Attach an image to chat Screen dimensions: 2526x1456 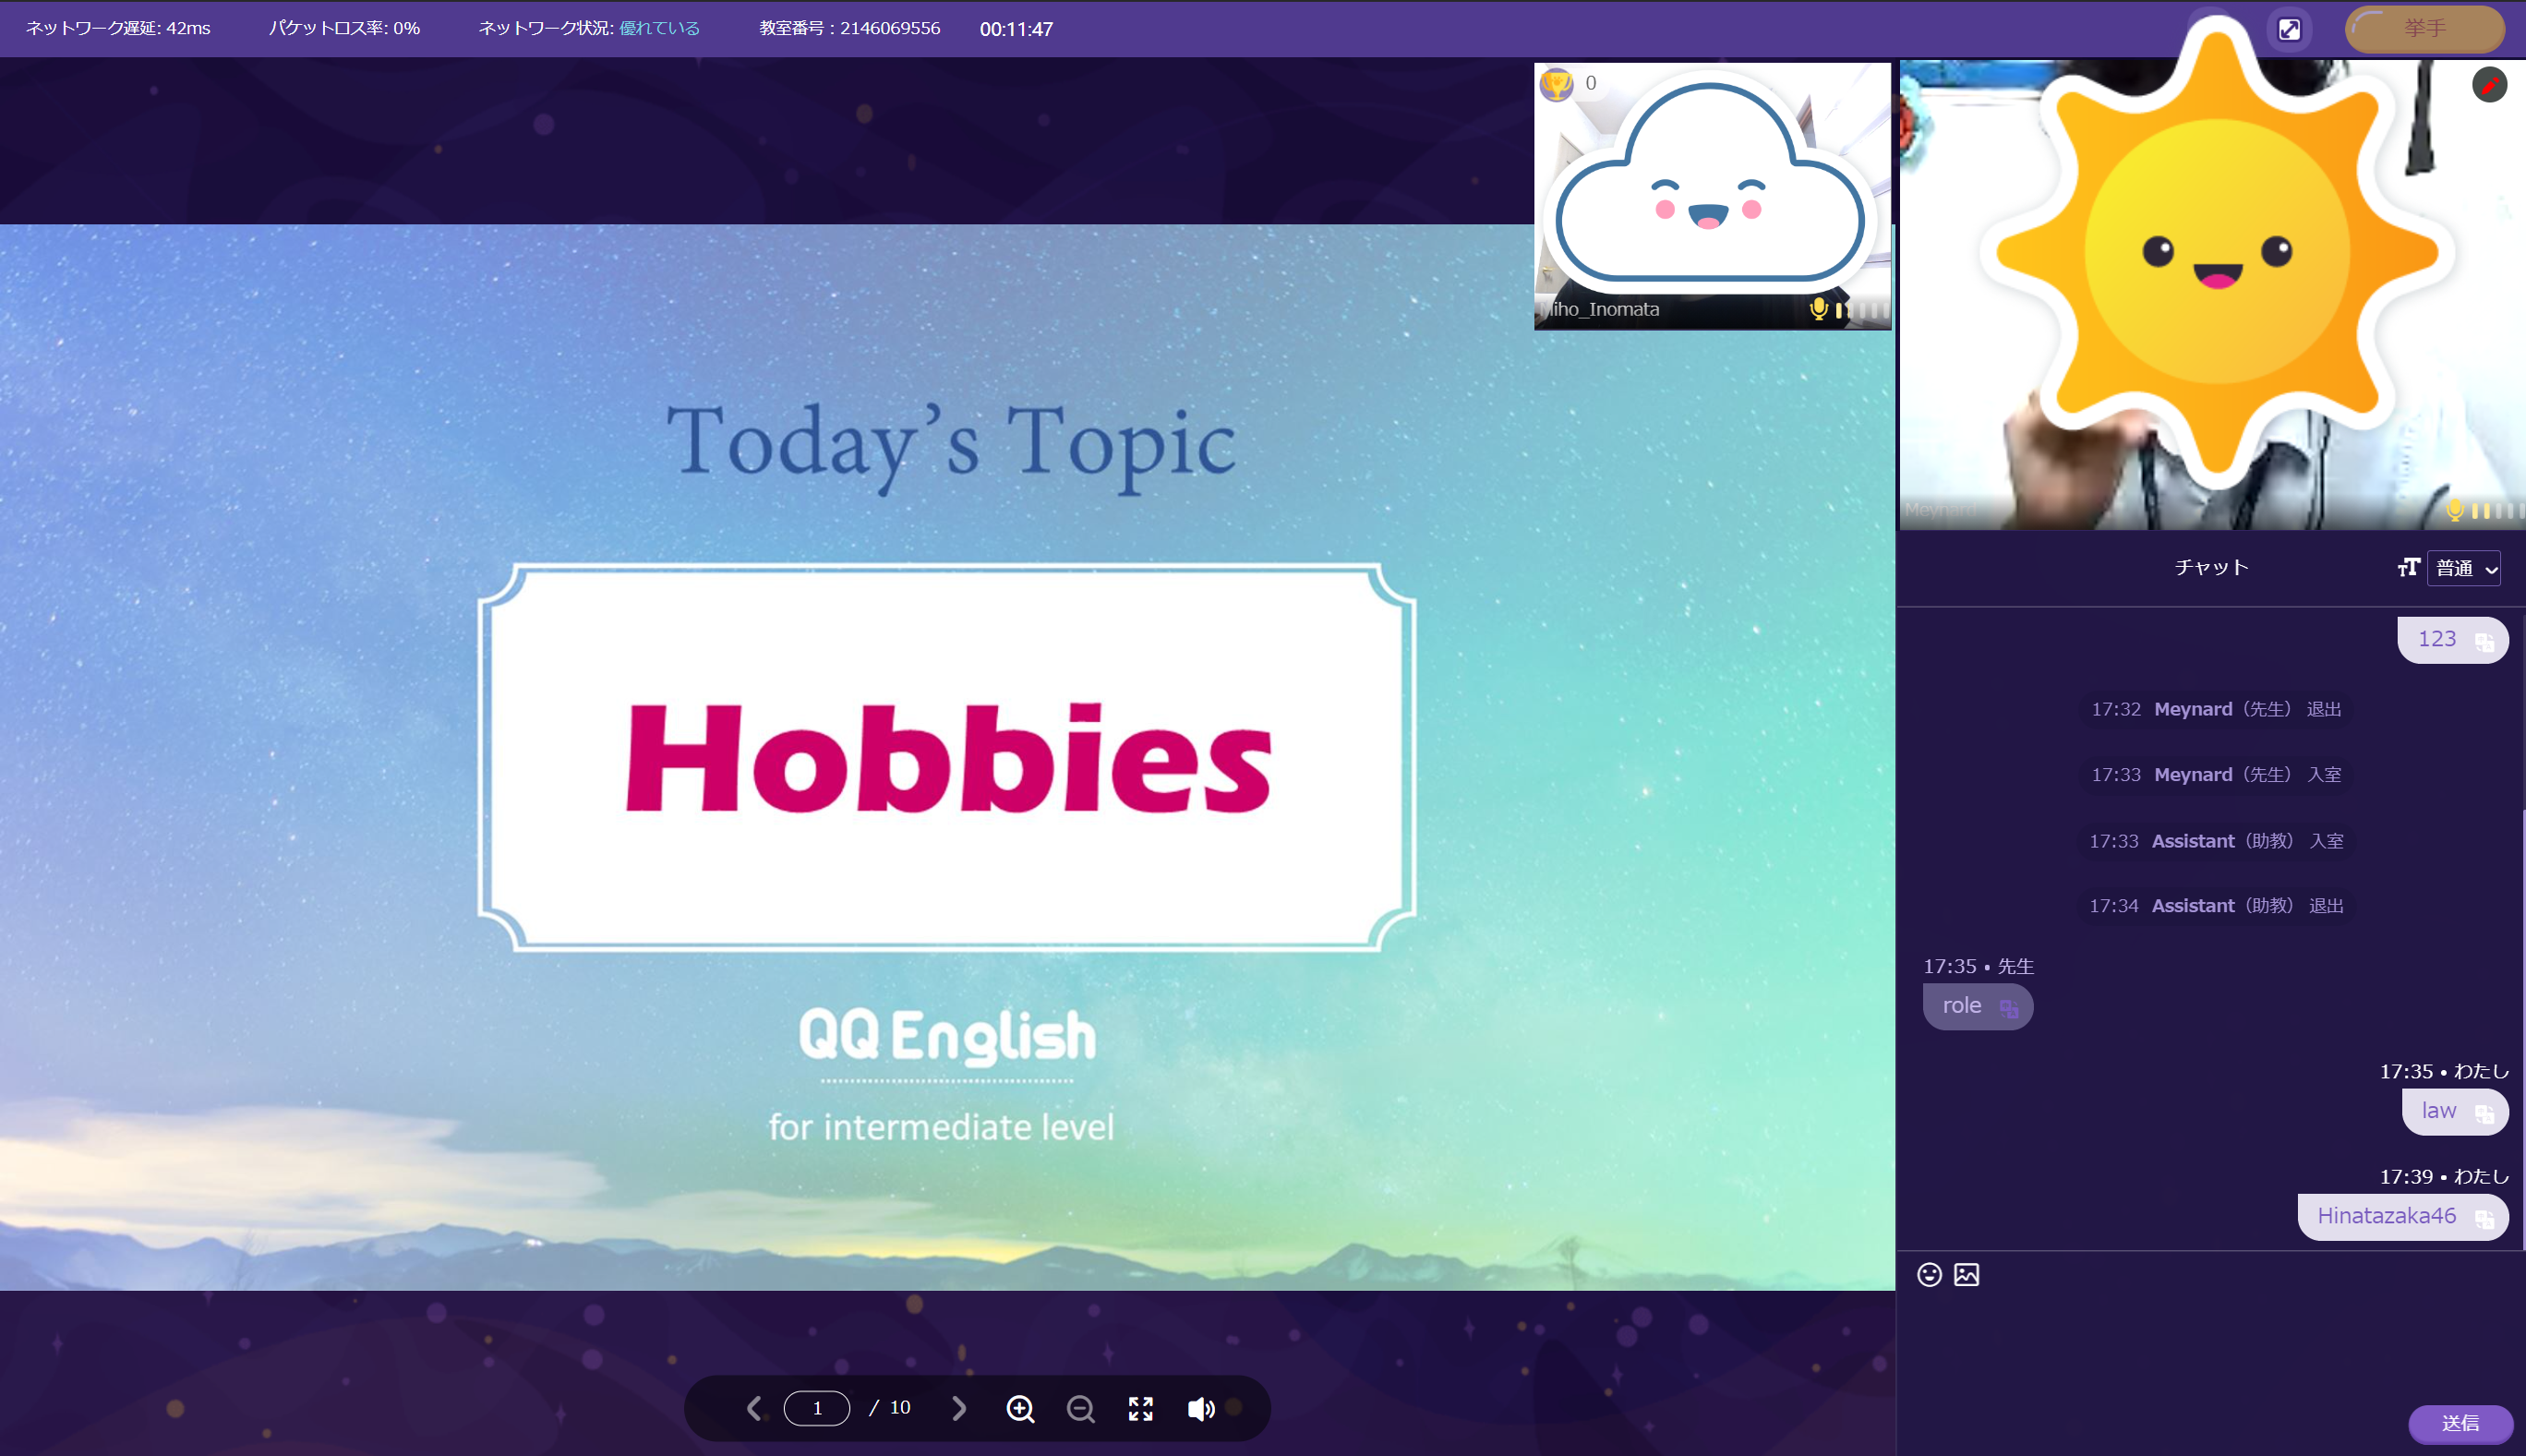click(x=1966, y=1274)
